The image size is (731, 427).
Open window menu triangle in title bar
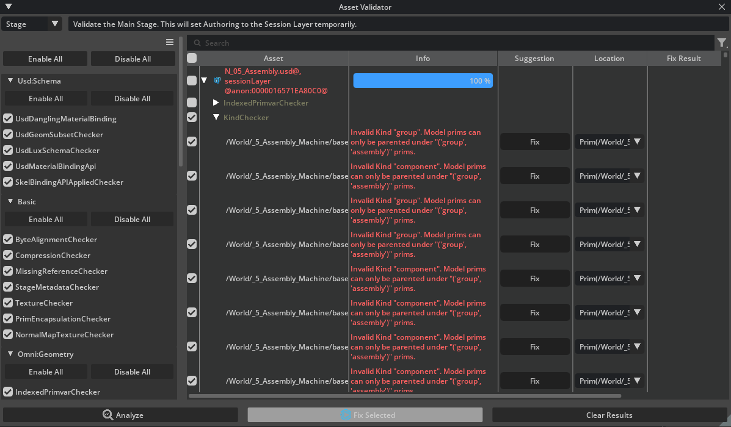pyautogui.click(x=8, y=7)
